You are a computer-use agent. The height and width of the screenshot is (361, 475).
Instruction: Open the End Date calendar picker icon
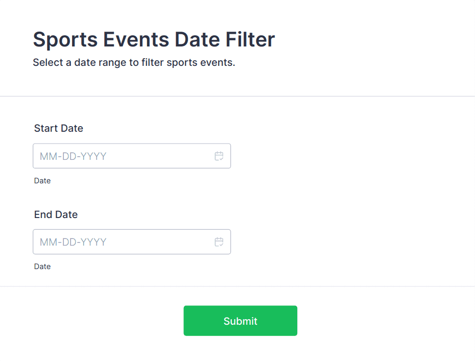pos(219,242)
